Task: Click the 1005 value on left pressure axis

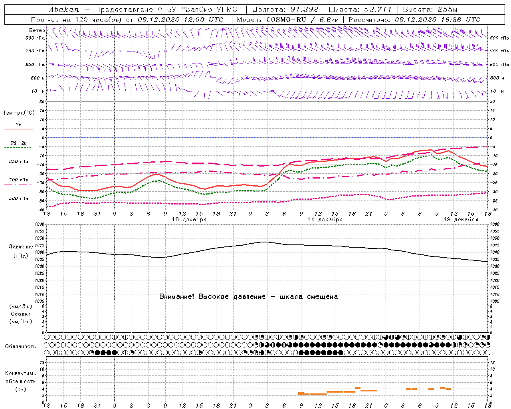Action: tap(40, 301)
